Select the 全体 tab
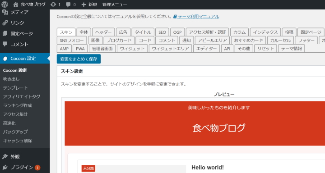 (84, 32)
